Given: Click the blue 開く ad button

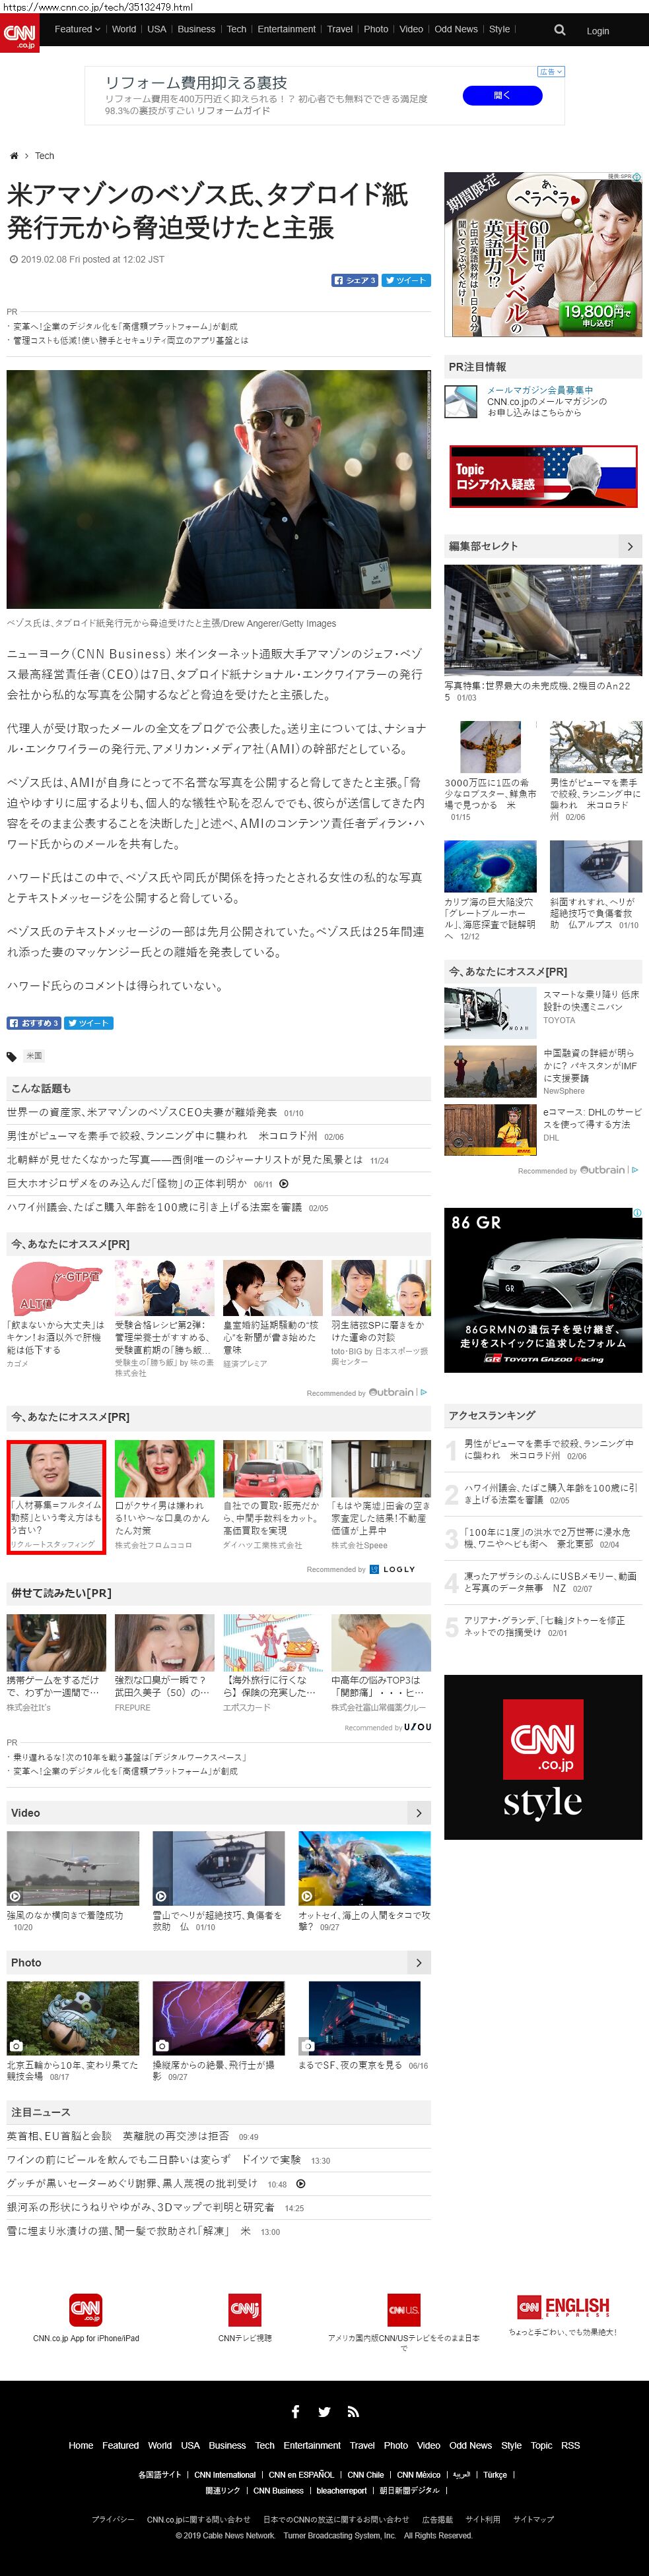Looking at the screenshot, I should coord(502,95).
